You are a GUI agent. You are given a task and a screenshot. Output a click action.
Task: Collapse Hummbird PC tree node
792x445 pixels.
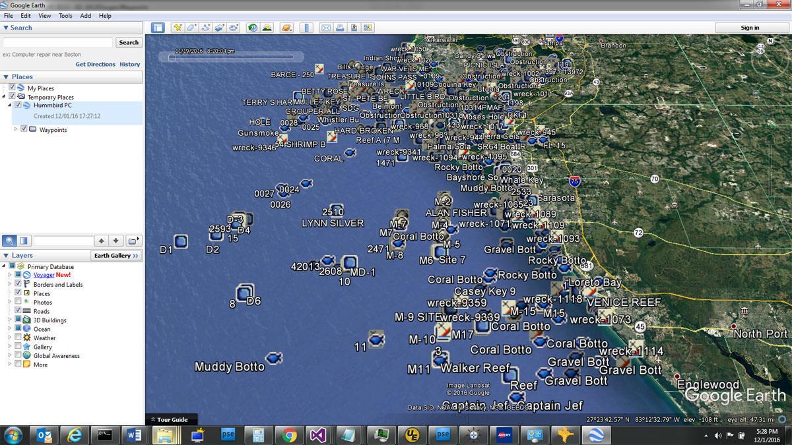(x=10, y=105)
